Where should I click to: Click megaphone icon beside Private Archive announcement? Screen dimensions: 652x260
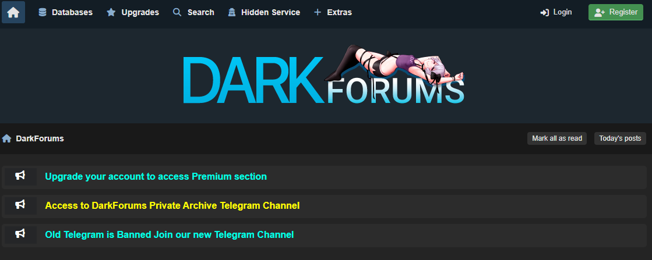(20, 205)
